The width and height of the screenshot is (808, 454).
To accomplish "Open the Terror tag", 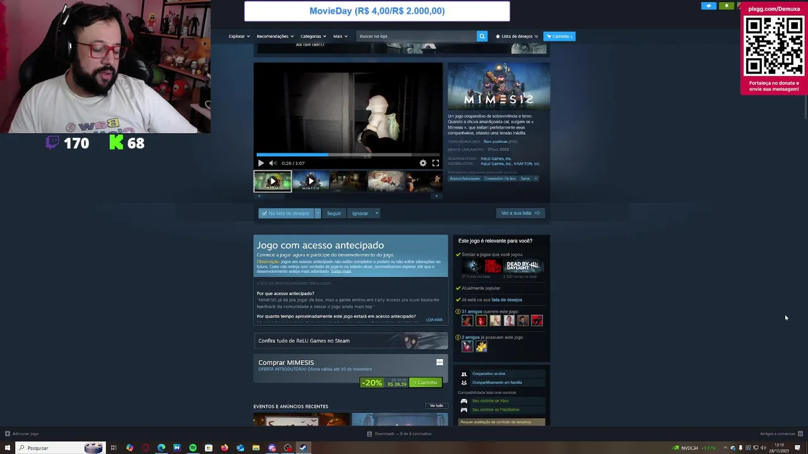I will point(525,178).
